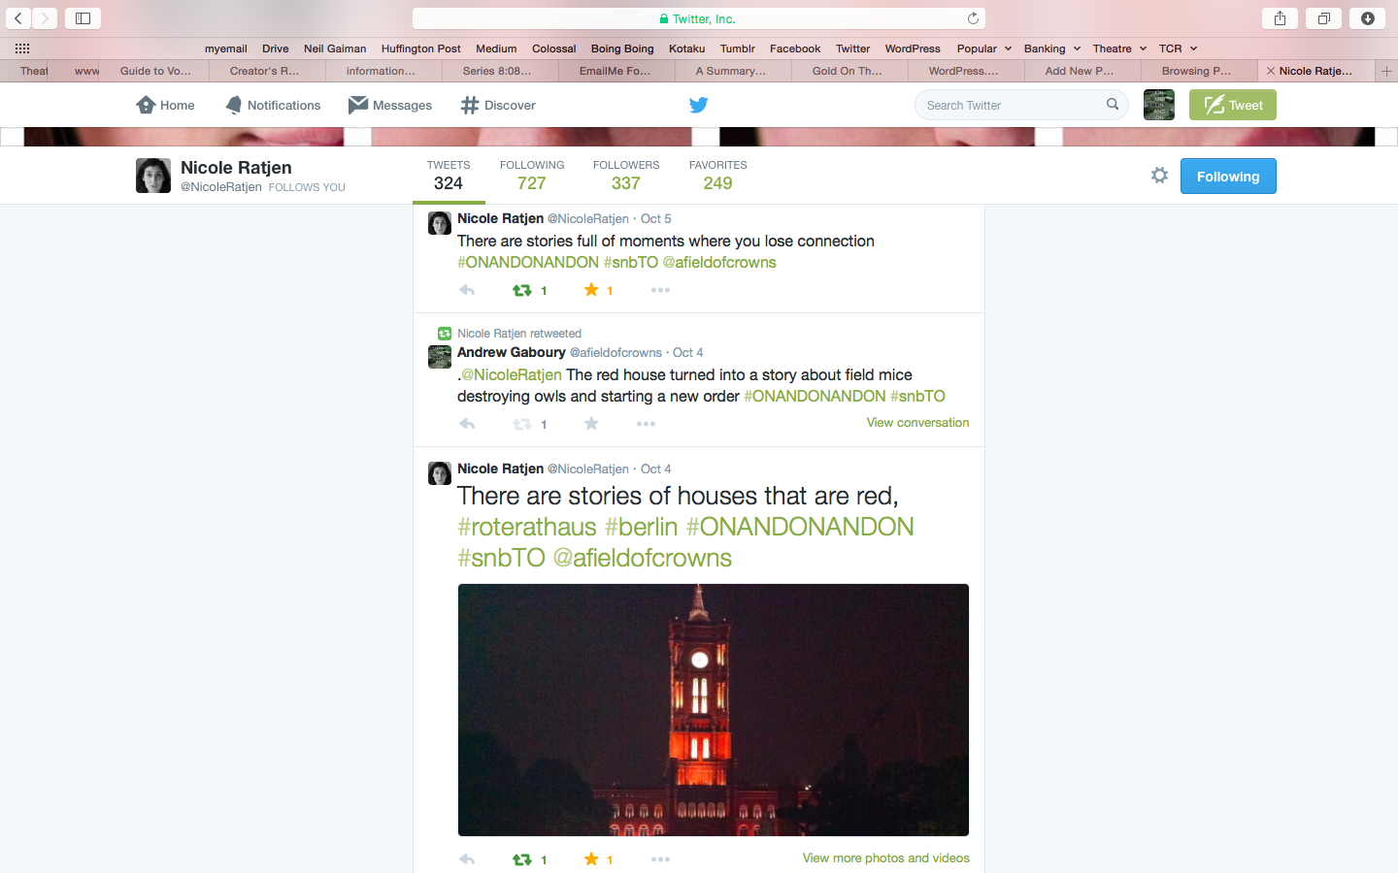Toggle retweet on Andrew Gaboury's tweet
The image size is (1398, 873).
pyautogui.click(x=522, y=424)
